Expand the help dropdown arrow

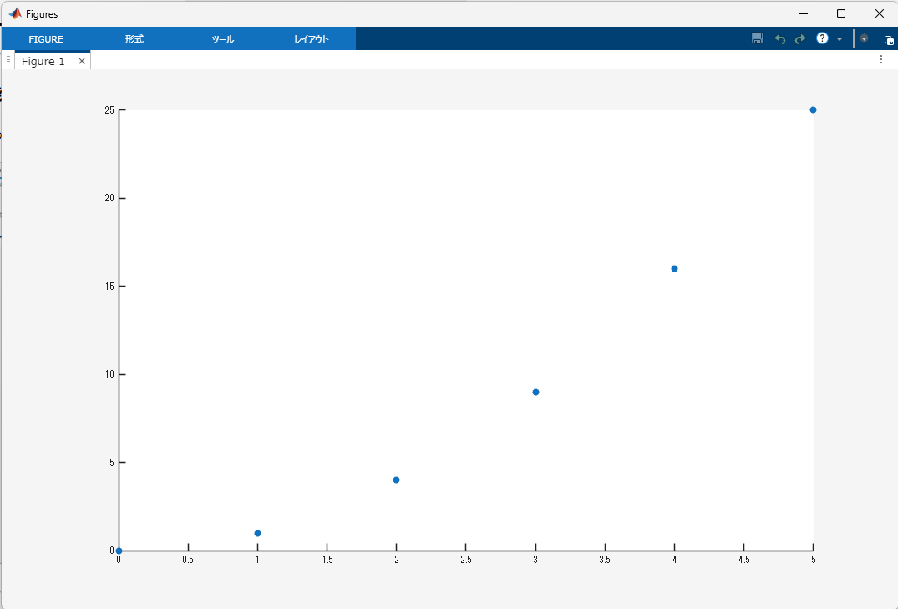click(x=839, y=38)
